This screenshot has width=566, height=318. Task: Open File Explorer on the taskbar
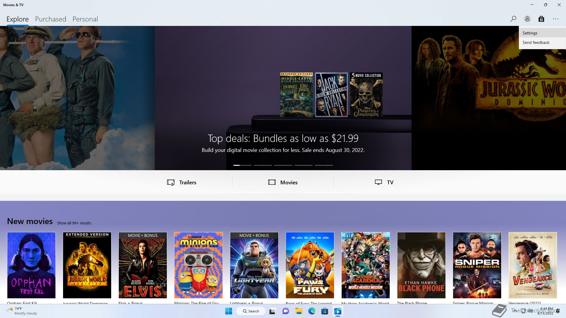[299, 311]
